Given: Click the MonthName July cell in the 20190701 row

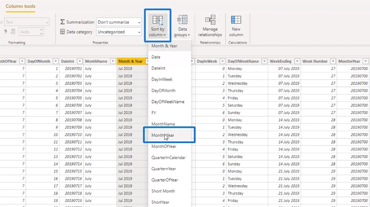Looking at the screenshot, I should [x=100, y=69].
